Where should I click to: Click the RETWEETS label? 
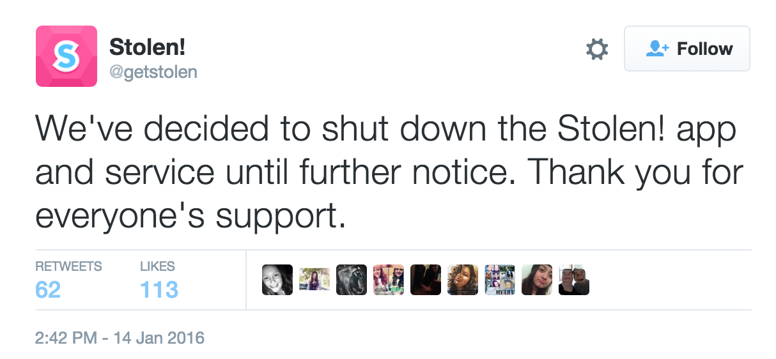tap(68, 266)
